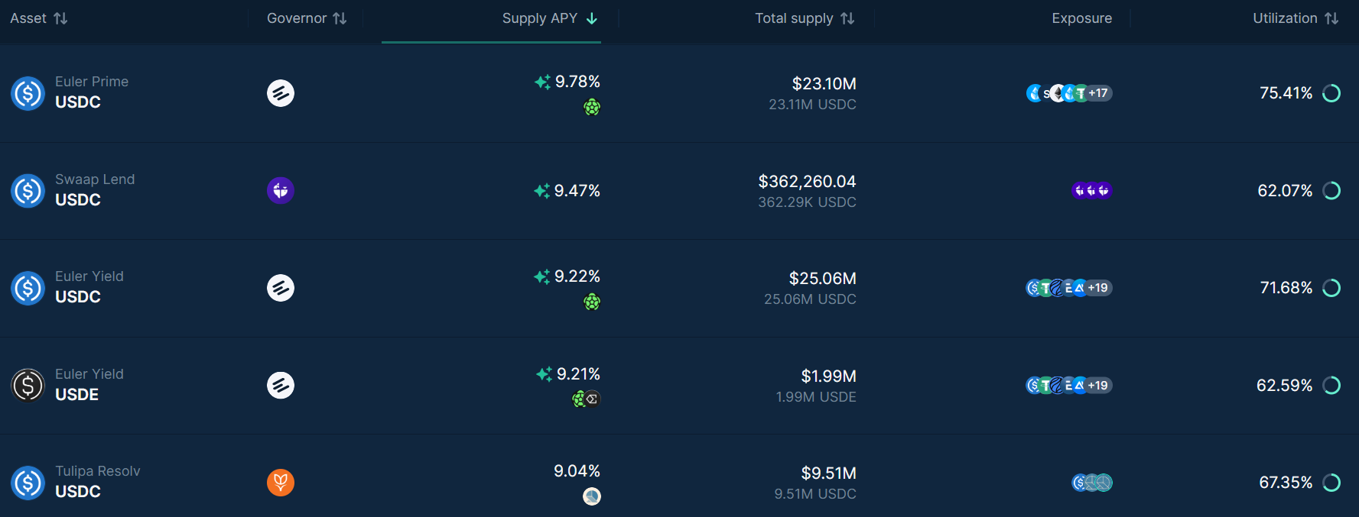Click the Euler Prime USDC asset icon

[x=28, y=93]
